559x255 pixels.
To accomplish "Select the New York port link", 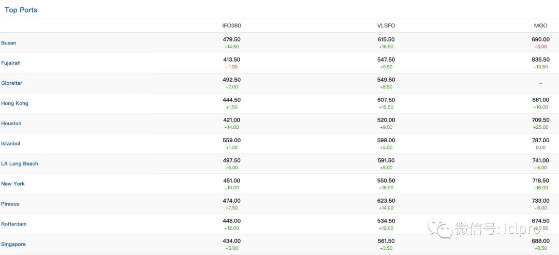I will pos(13,184).
